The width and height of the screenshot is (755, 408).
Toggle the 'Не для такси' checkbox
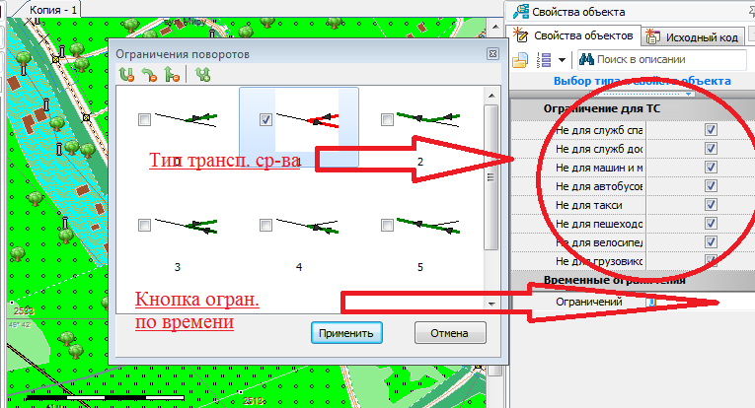coord(710,205)
